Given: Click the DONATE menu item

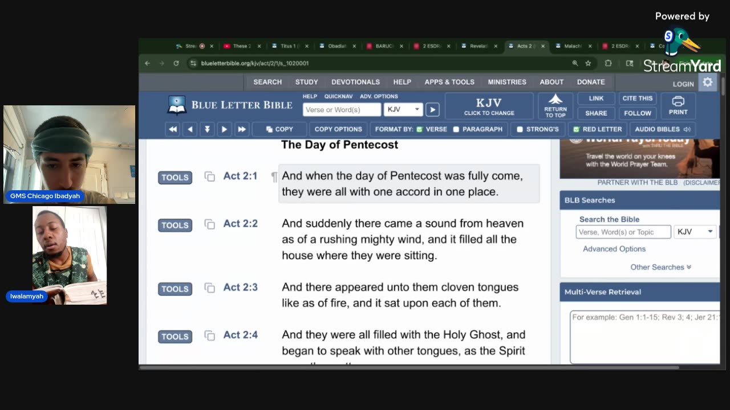Looking at the screenshot, I should 591,82.
